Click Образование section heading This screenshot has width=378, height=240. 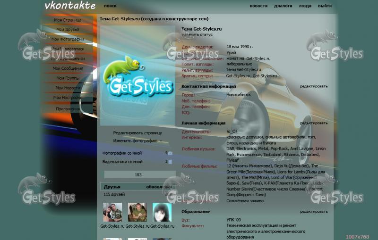pos(196,212)
